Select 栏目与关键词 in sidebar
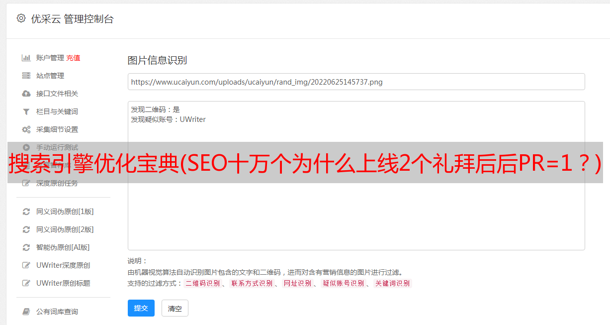Image resolution: width=610 pixels, height=325 pixels. (57, 111)
